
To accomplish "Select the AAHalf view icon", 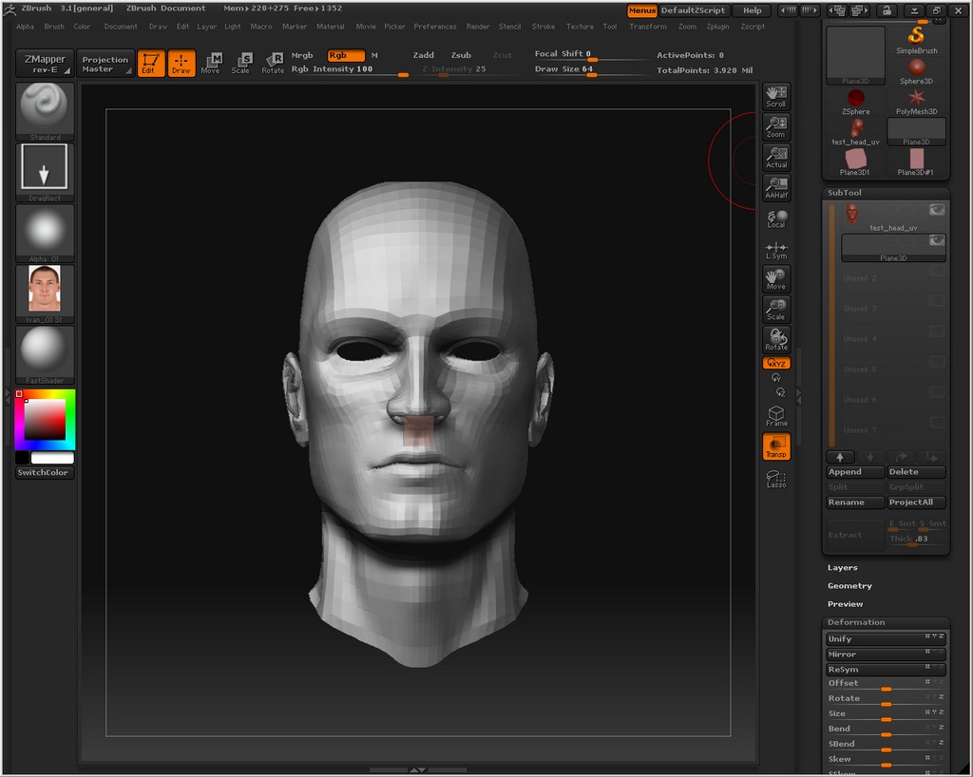I will coord(776,187).
